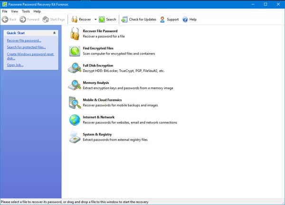Select the 'Mobile & Cloud Forensics' heading
This screenshot has width=285, height=205.
coord(102,100)
